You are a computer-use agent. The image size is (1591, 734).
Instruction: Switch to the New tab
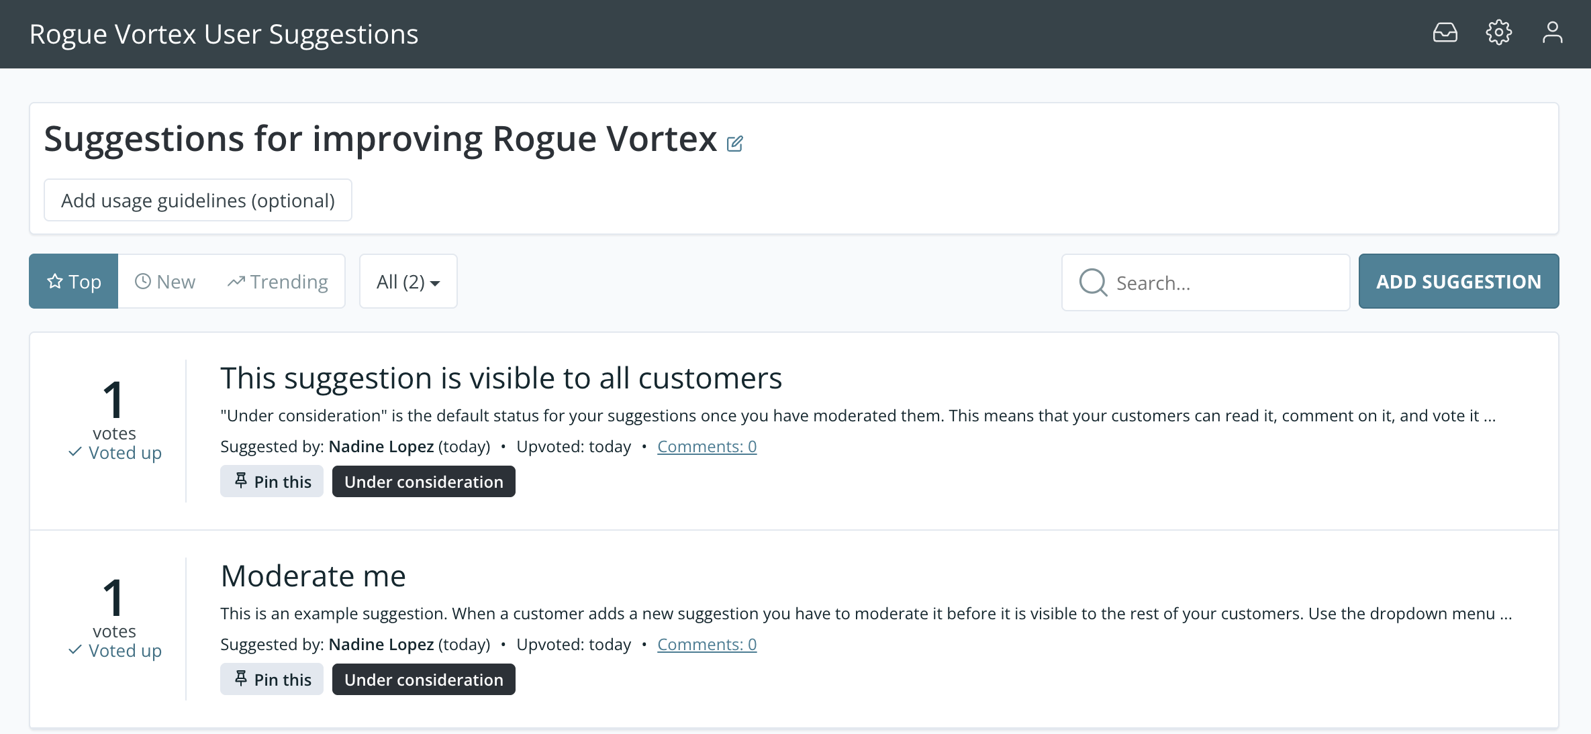click(165, 282)
